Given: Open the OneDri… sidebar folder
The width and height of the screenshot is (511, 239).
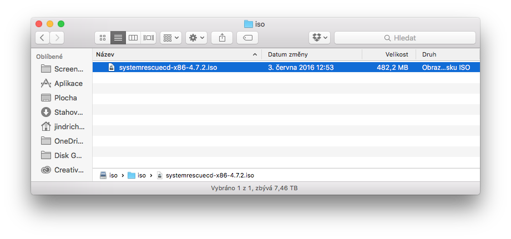Looking at the screenshot, I should [x=62, y=141].
